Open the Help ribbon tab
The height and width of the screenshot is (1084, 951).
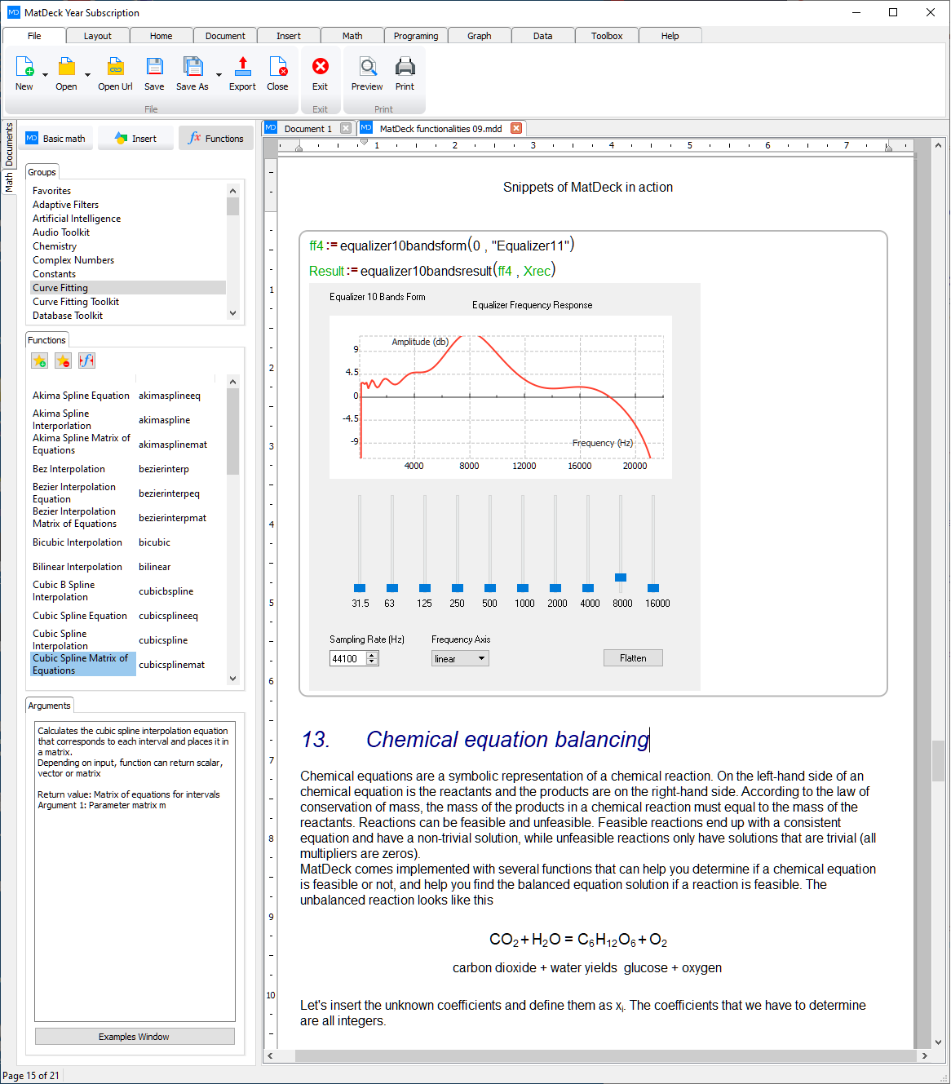click(670, 36)
